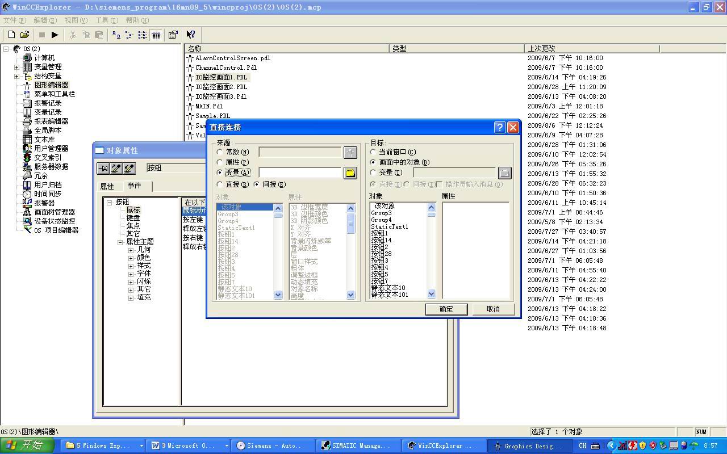
Task: Select 用户归档 in the project tree
Action: (x=48, y=185)
